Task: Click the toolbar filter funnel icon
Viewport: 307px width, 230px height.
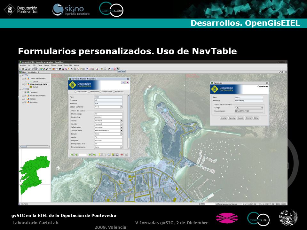Action: tap(87, 69)
